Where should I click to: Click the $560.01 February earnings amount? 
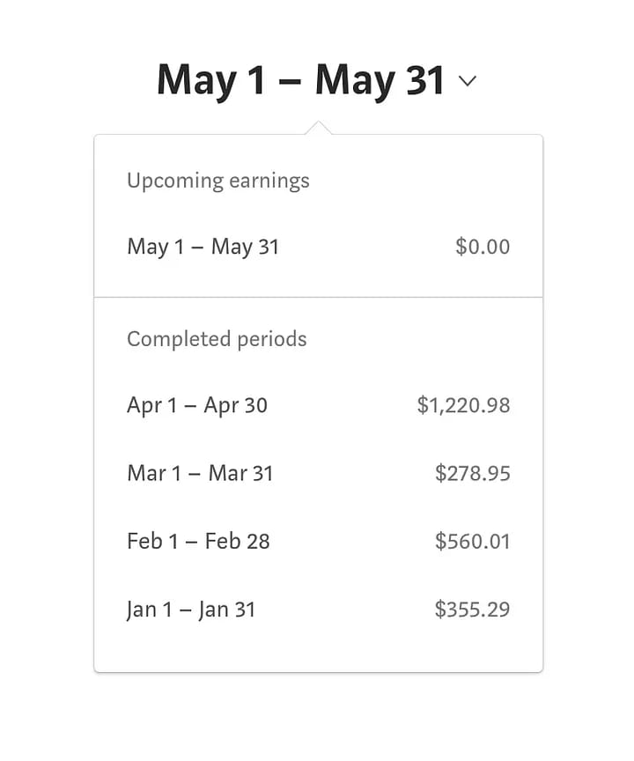(473, 541)
